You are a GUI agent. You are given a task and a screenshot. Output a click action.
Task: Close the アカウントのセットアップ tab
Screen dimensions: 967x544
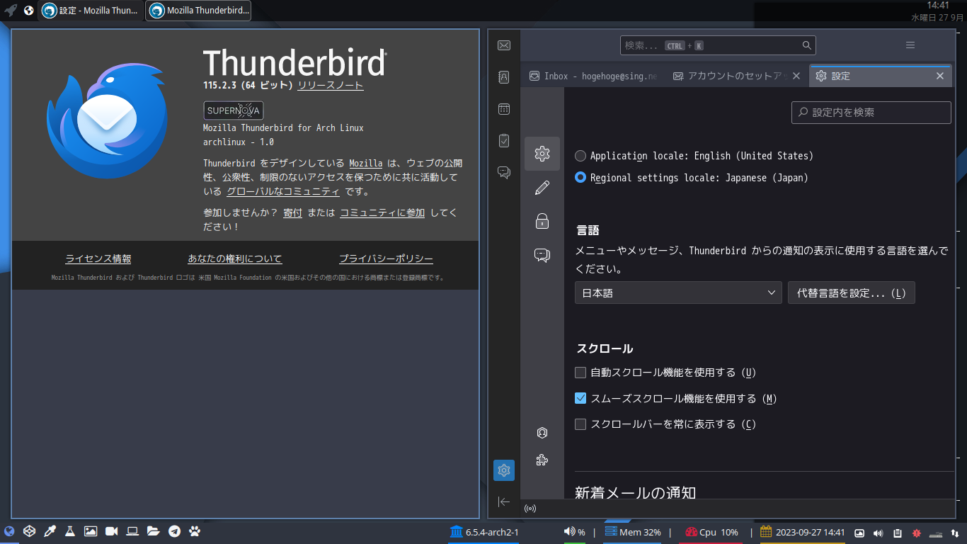[x=796, y=76]
